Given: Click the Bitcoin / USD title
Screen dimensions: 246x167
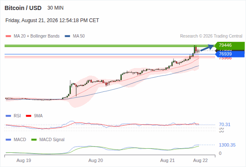Looking at the screenshot, I should point(23,8).
